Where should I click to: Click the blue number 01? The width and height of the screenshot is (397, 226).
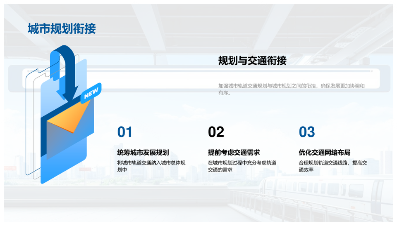125,132
